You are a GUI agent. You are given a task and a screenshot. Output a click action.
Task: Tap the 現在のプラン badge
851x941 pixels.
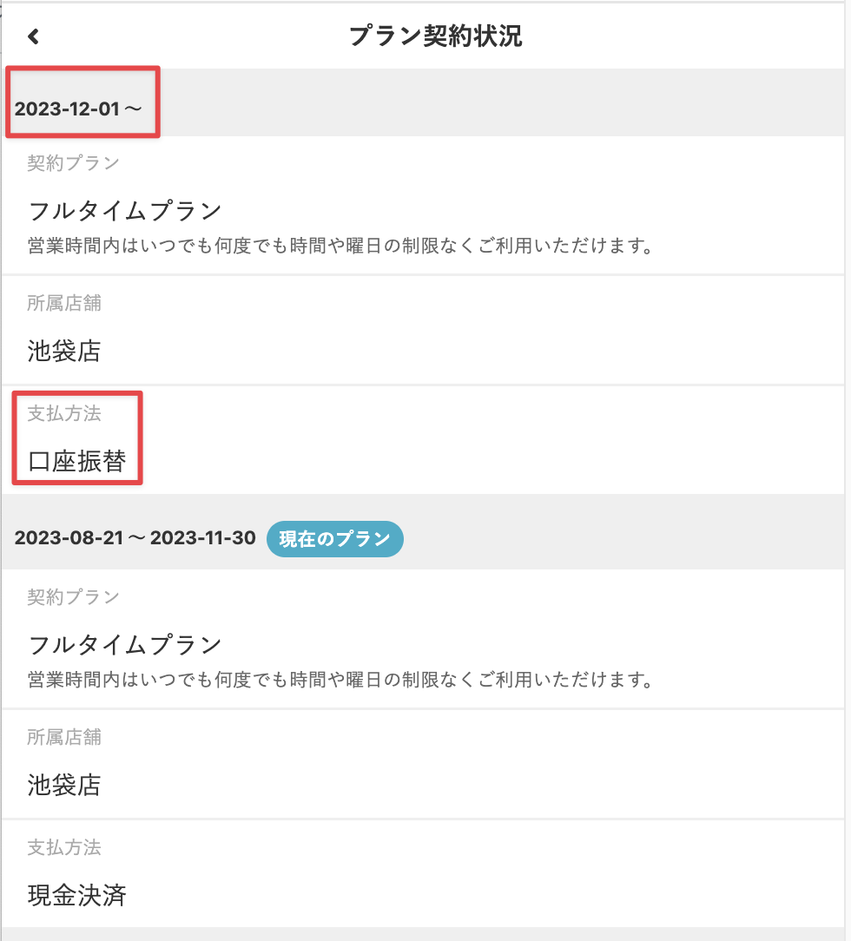point(334,539)
